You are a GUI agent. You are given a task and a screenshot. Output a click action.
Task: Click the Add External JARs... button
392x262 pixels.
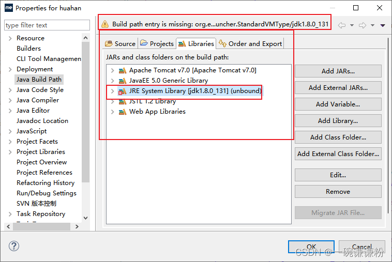pyautogui.click(x=338, y=88)
